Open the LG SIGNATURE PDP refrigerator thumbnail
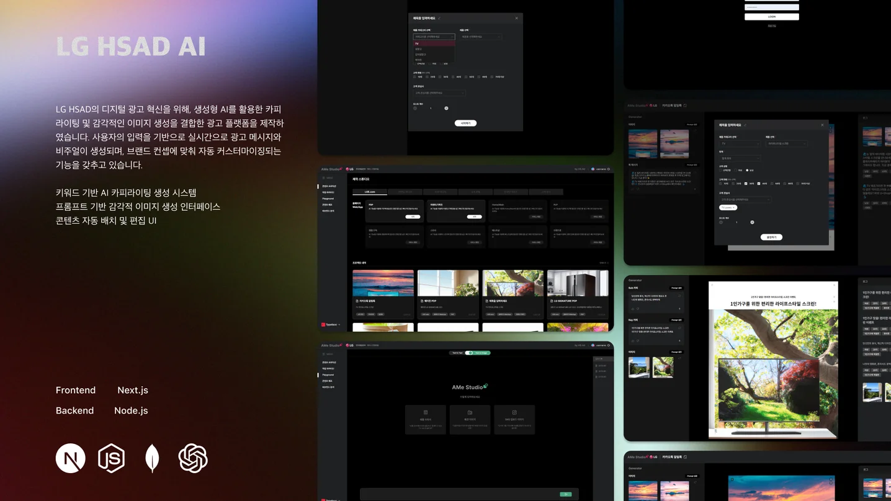Image resolution: width=891 pixels, height=501 pixels. click(x=578, y=283)
